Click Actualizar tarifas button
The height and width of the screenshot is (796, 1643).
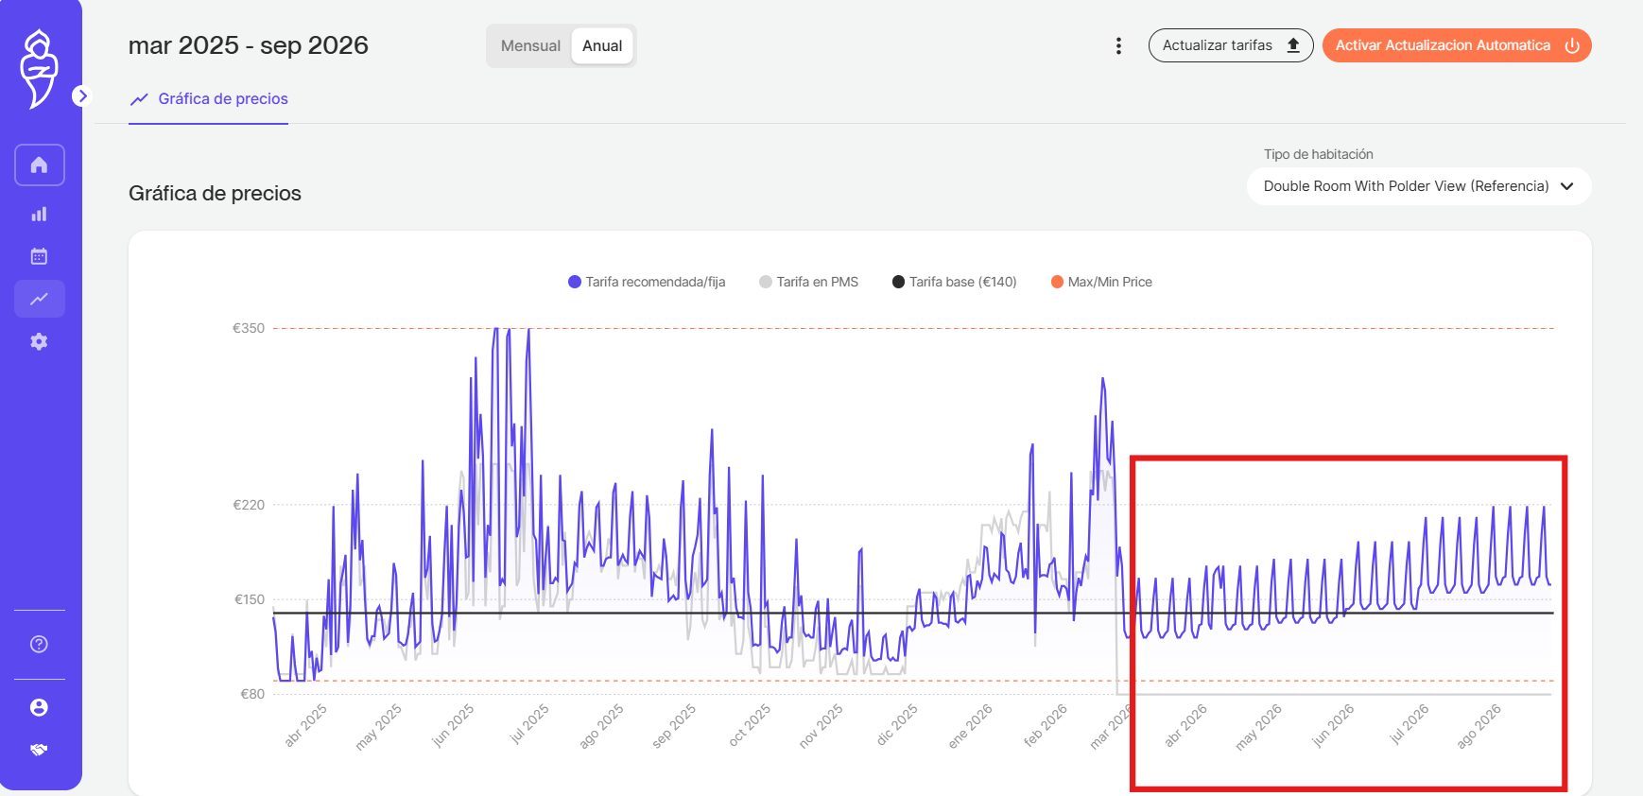1230,45
